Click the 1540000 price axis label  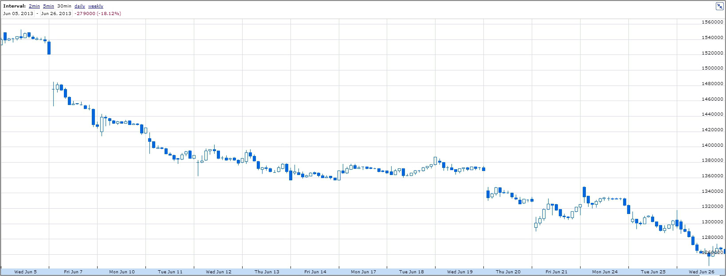coord(713,38)
